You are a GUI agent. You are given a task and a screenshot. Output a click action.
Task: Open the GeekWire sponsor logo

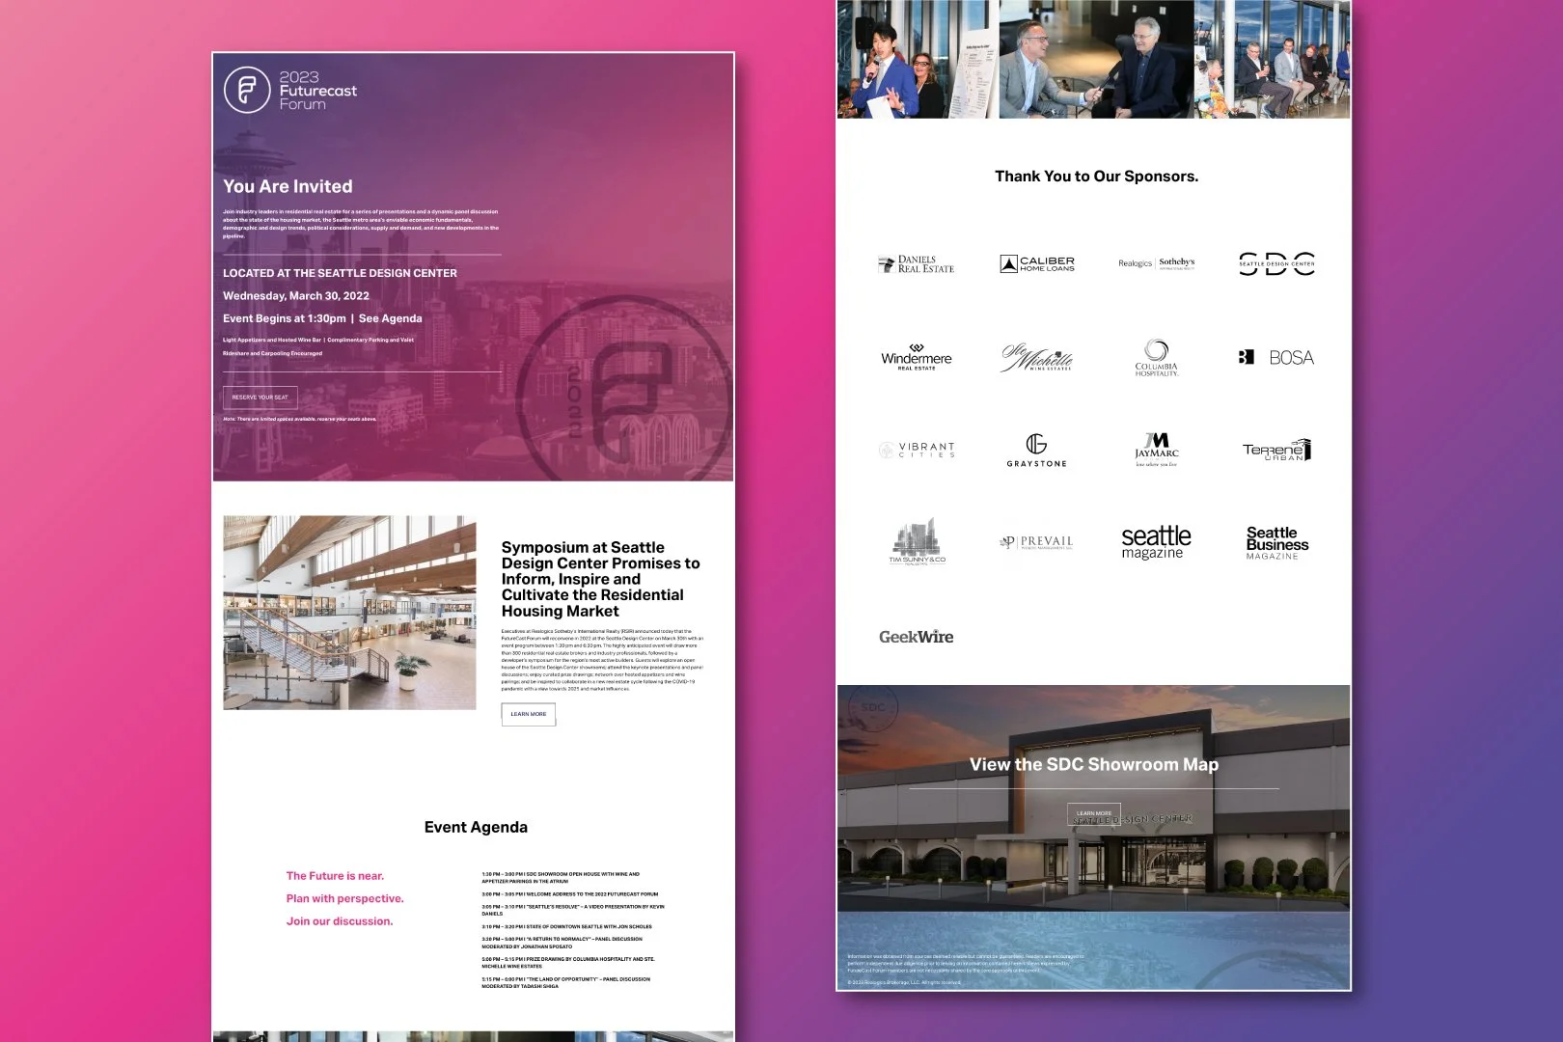[x=917, y=637]
